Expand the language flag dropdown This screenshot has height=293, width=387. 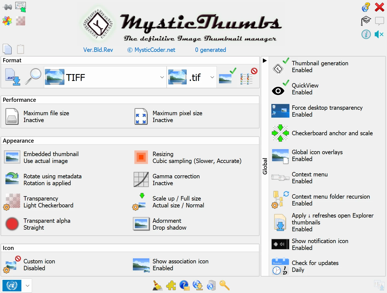tap(27, 286)
